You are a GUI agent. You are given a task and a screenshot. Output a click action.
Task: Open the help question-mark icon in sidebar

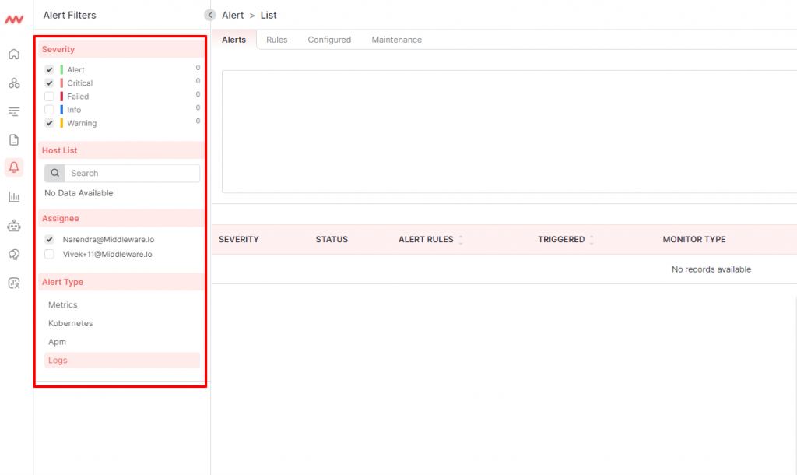point(13,254)
